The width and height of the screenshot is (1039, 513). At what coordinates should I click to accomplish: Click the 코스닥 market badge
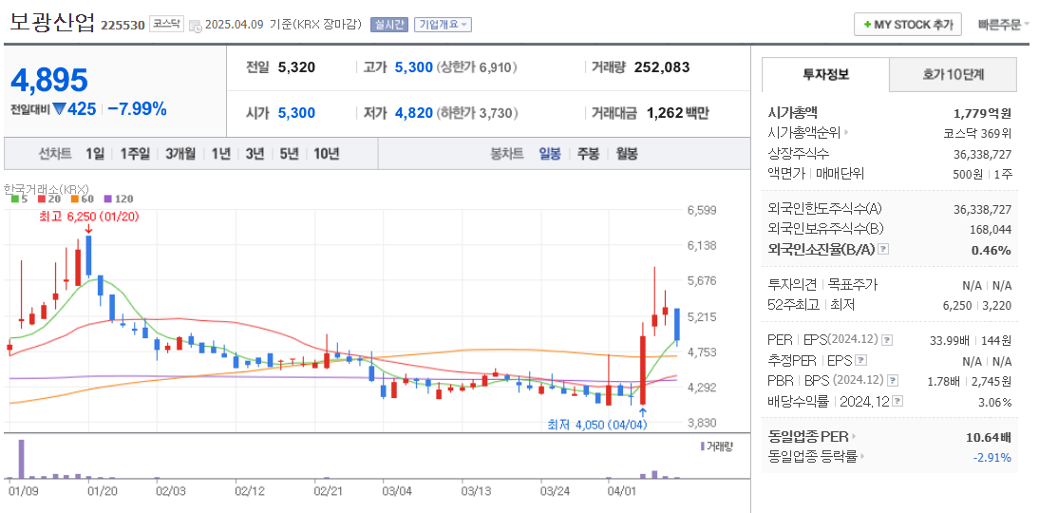pyautogui.click(x=165, y=24)
